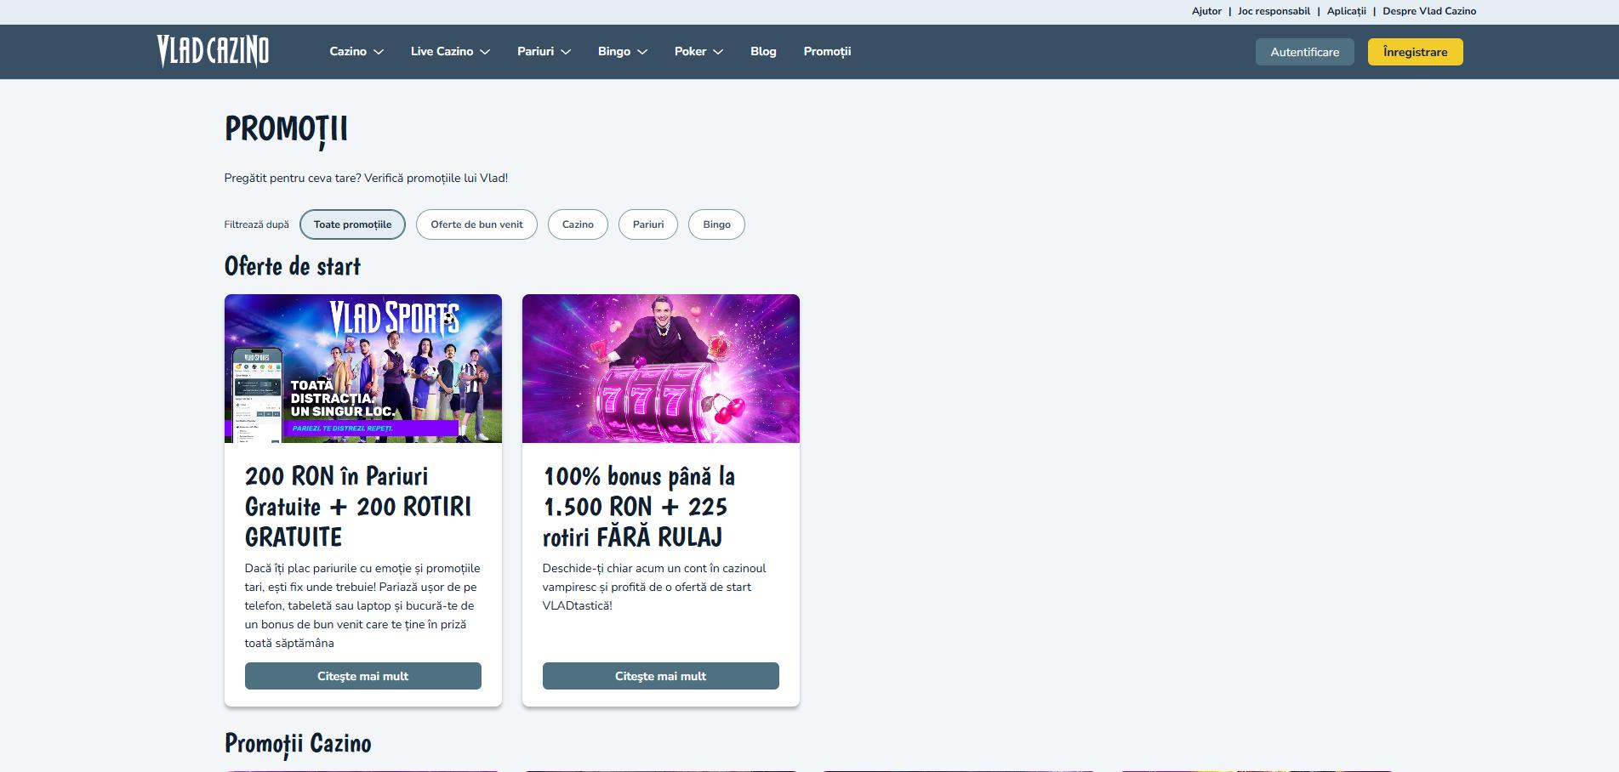Open the Blog menu item
The height and width of the screenshot is (772, 1619).
click(763, 51)
